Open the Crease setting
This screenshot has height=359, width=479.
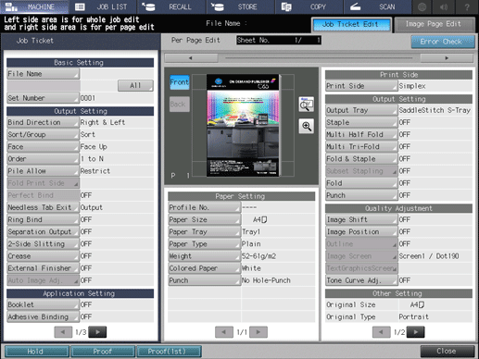click(43, 256)
